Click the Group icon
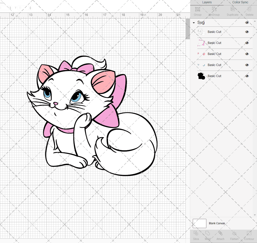 (x=197, y=9)
